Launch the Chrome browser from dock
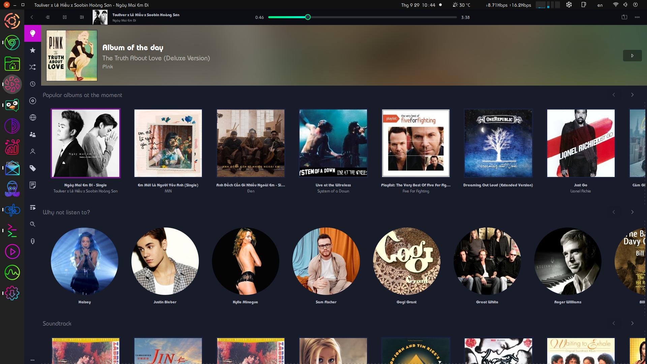This screenshot has height=364, width=647. 12,42
